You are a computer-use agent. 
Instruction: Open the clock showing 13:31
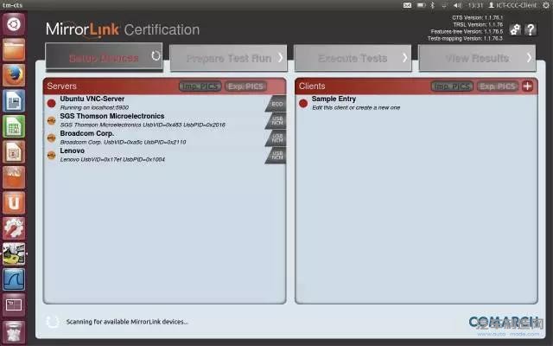click(x=475, y=5)
